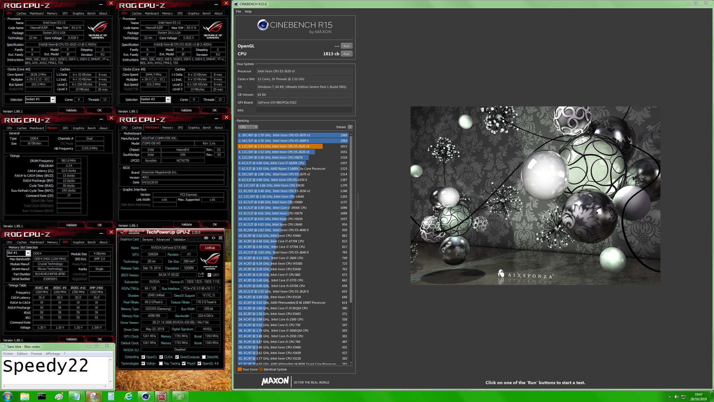This screenshot has height=402, width=714.
Task: Click the Lookup button in GPU-Z
Action: click(x=210, y=247)
